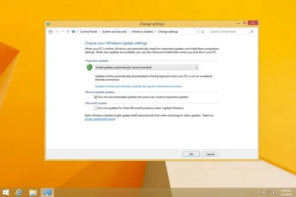296x197 pixels.
Task: Click the OK button
Action: click(x=191, y=154)
